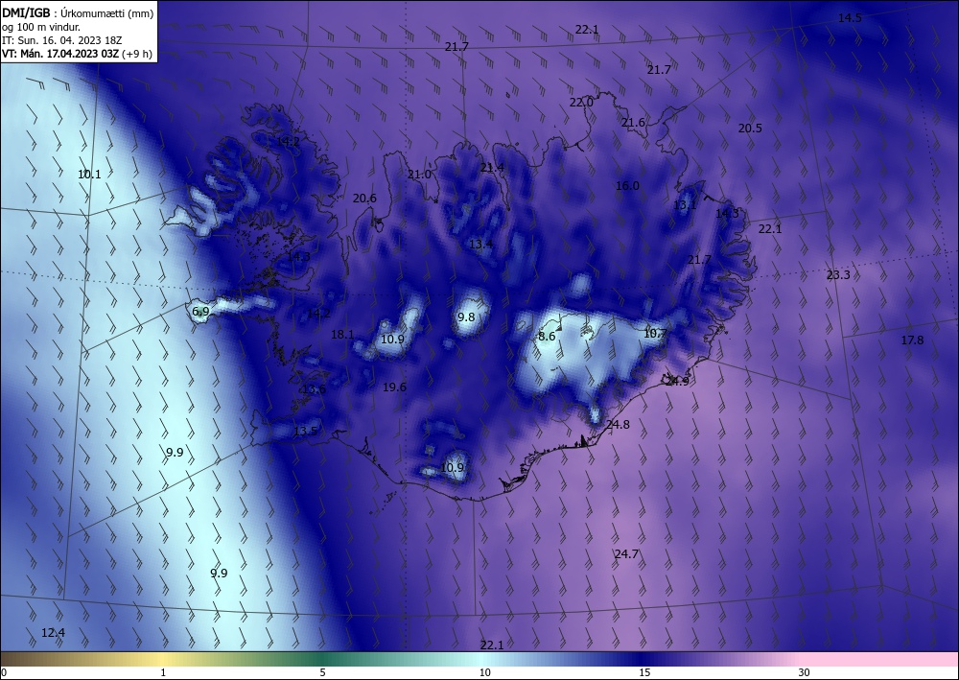Click the 23.3 value east of Iceland
The height and width of the screenshot is (680, 959).
838,275
